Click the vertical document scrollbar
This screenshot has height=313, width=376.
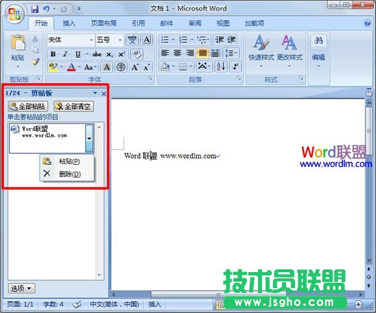click(369, 131)
